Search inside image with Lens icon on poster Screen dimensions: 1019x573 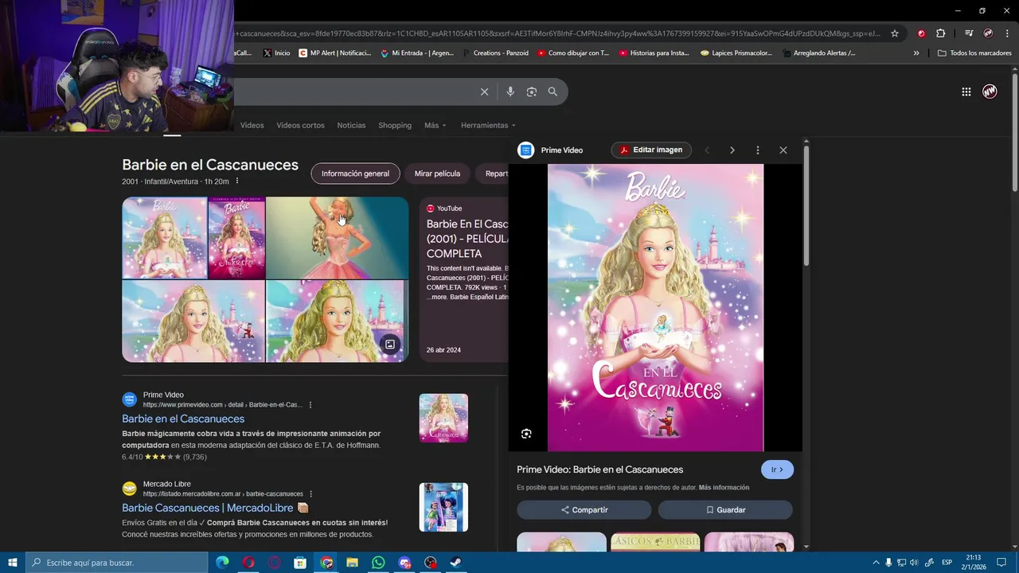click(x=526, y=434)
